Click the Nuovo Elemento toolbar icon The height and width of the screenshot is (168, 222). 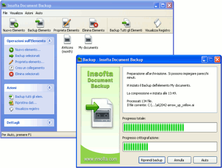coord(14,25)
